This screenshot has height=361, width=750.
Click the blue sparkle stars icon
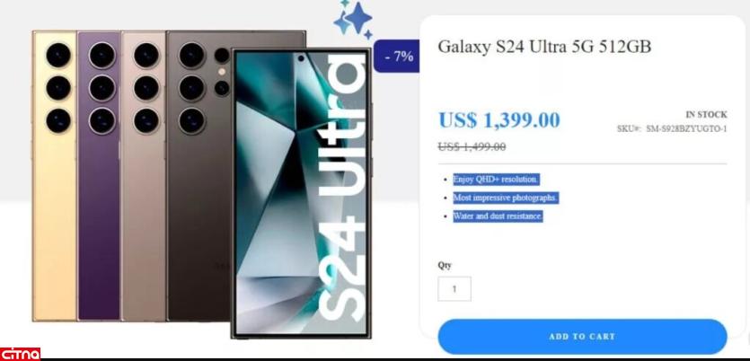pyautogui.click(x=354, y=20)
